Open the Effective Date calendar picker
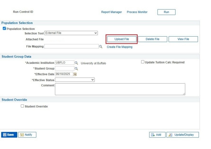 75,74
